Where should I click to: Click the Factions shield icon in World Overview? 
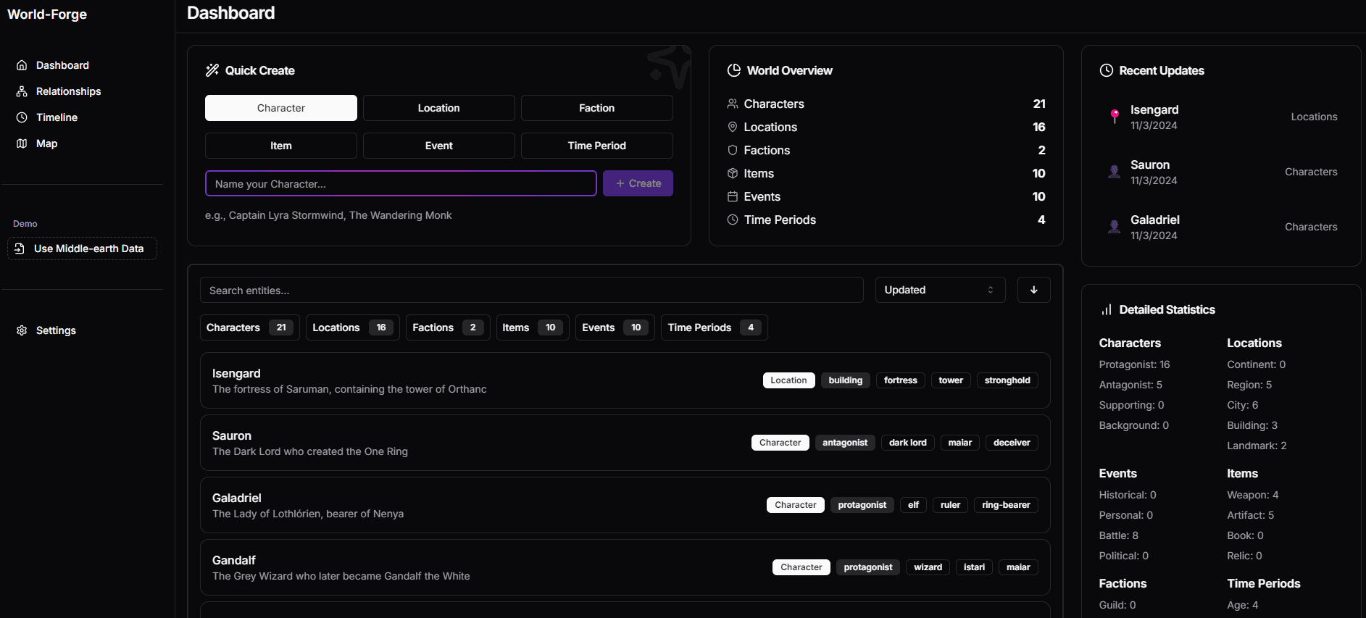(733, 150)
